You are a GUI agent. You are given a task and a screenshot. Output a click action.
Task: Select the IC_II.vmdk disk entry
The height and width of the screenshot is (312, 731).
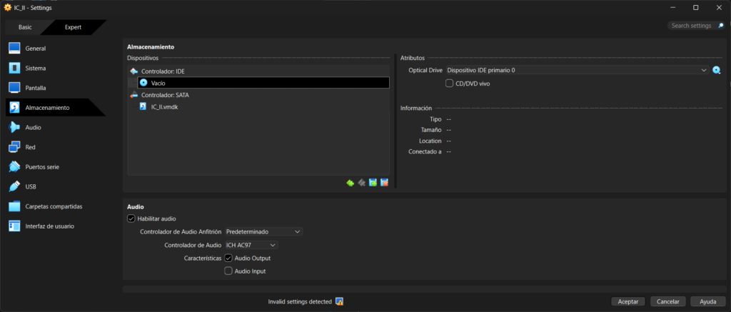point(164,106)
